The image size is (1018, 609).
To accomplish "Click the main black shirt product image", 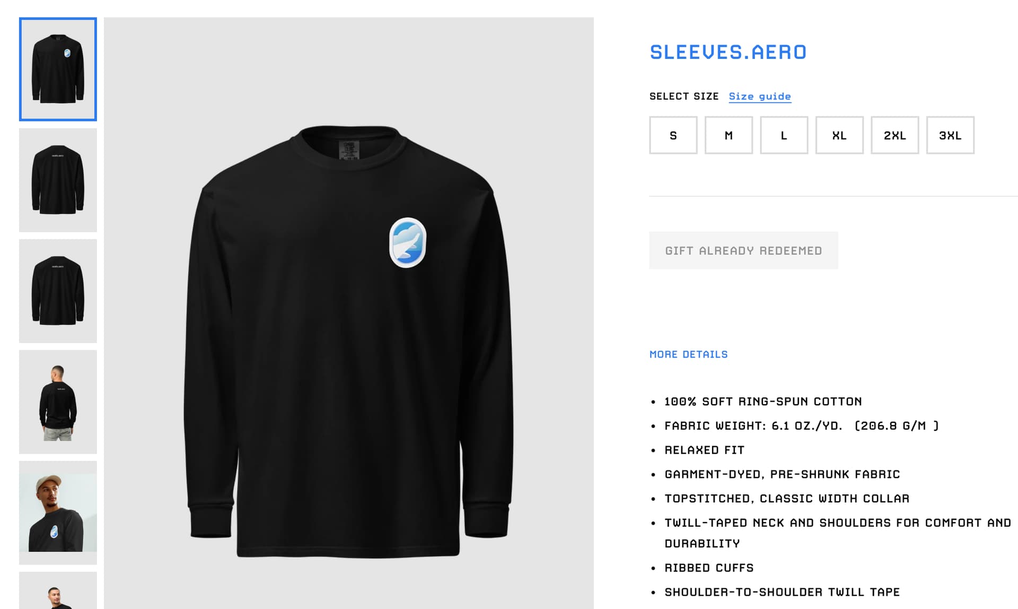I will coord(349,342).
